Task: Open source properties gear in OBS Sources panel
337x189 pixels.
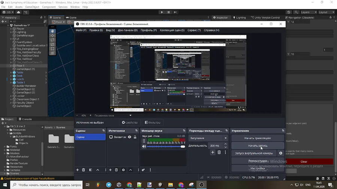Action: click(123, 170)
